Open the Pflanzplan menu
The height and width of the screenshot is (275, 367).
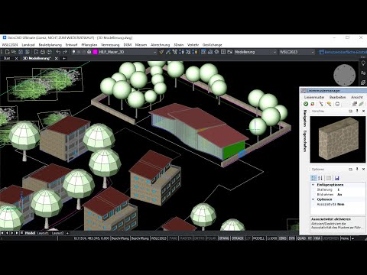click(89, 45)
